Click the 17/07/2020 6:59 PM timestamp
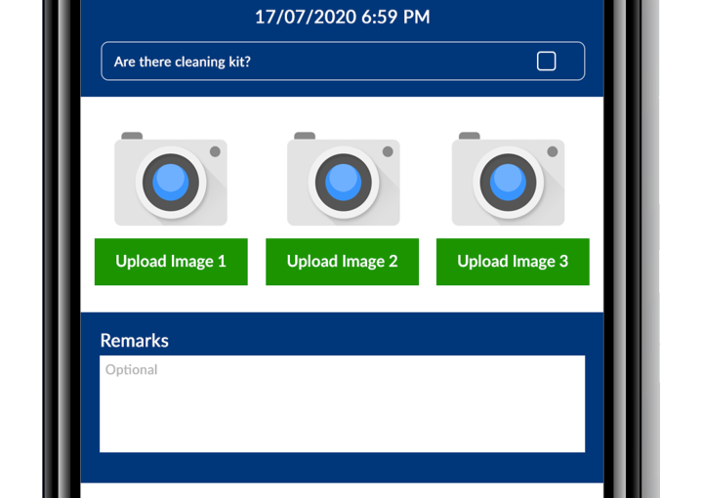Screen dimensions: 703x498 point(343,18)
